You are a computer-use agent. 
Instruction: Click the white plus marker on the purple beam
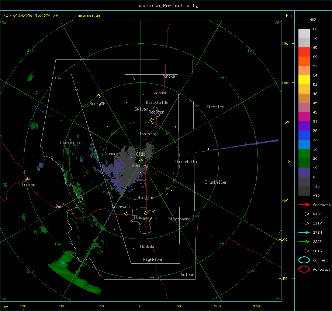coord(208,149)
